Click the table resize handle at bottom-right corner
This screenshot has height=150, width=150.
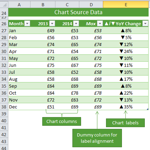(148, 109)
